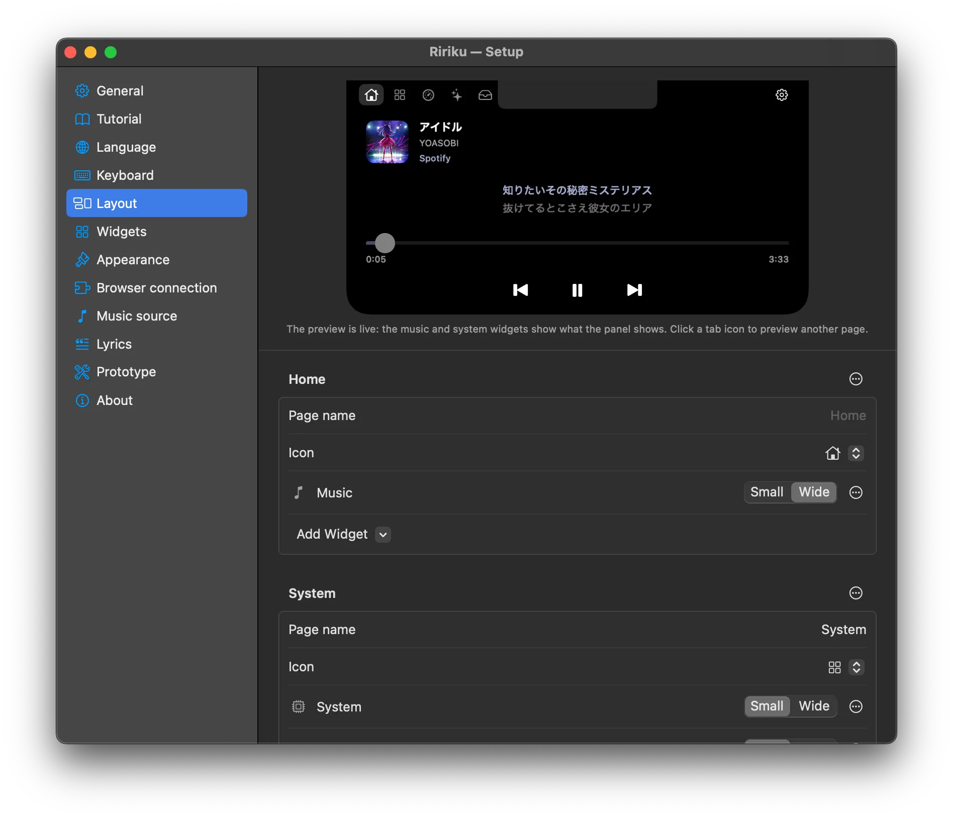The width and height of the screenshot is (953, 818).
Task: Expand the Add Widget dropdown chevron
Action: 383,535
